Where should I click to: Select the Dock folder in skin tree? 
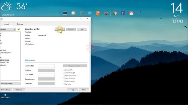(3, 50)
